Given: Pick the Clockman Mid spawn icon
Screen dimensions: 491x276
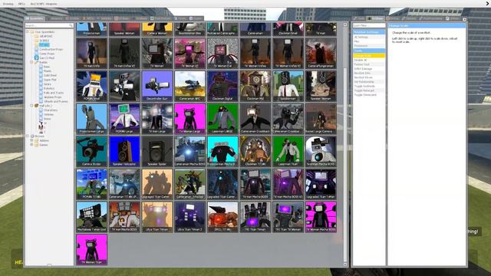Looking at the screenshot, I should [x=255, y=86].
